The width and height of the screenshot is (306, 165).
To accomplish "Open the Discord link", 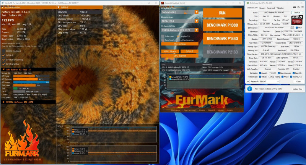I will (x=212, y=110).
